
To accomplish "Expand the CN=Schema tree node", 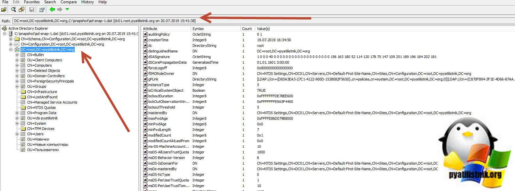I will click(x=11, y=39).
